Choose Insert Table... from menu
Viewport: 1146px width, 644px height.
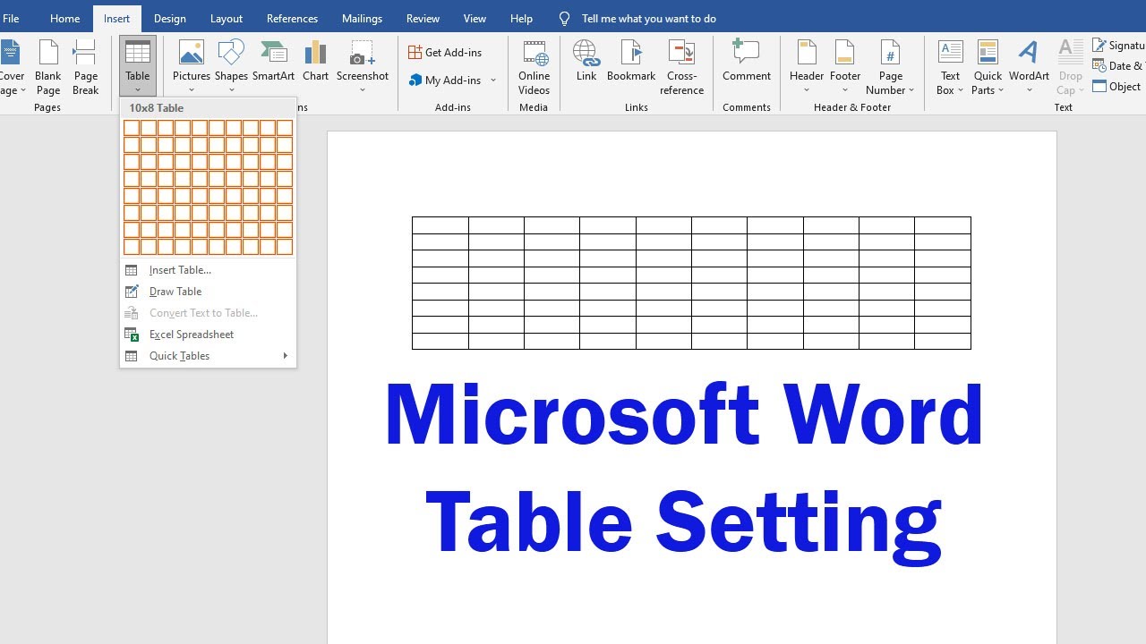tap(208, 270)
